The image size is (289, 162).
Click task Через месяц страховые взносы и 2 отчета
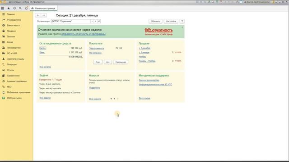pos(60,93)
